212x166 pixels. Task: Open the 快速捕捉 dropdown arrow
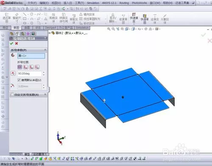(134, 24)
